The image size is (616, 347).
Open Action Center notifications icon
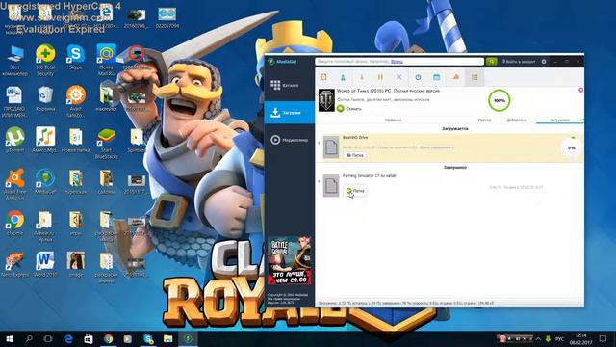(603, 338)
